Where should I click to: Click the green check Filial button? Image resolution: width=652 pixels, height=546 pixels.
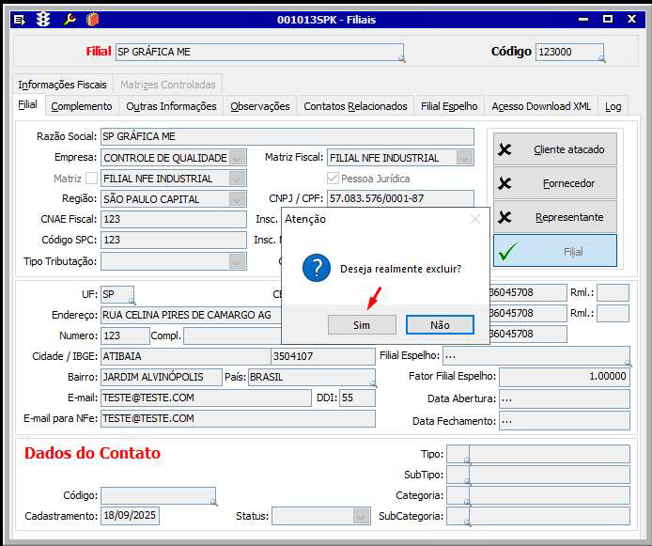pos(555,251)
